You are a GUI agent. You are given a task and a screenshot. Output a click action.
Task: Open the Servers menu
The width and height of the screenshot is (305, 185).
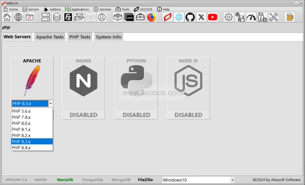click(31, 9)
